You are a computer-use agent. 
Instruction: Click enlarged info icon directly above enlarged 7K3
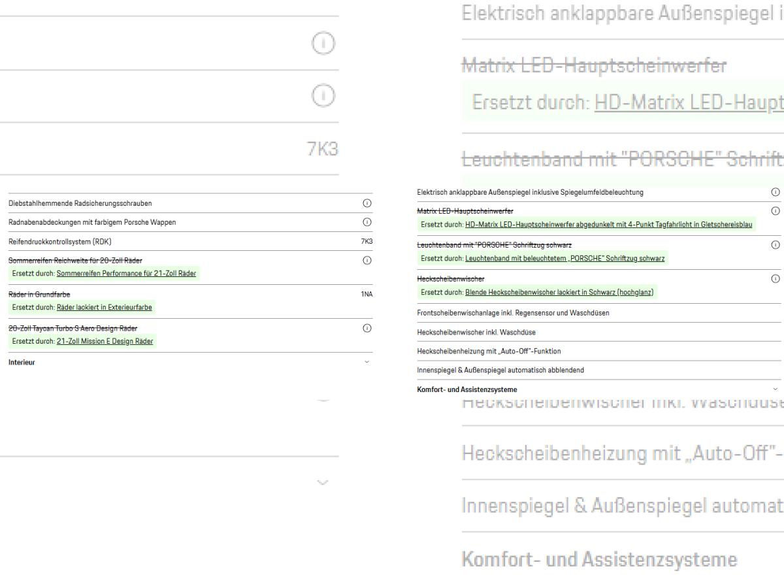[323, 96]
